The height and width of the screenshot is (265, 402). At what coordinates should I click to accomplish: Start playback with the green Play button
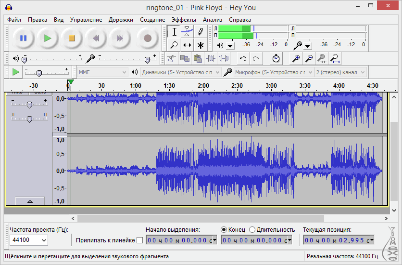click(48, 38)
